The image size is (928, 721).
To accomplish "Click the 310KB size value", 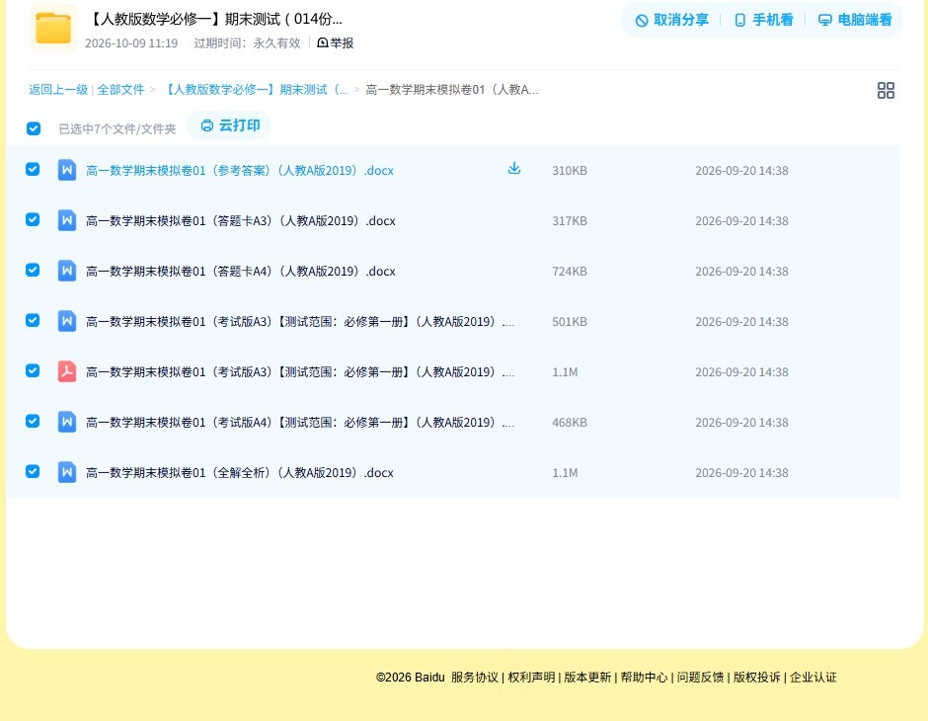I will tap(570, 171).
